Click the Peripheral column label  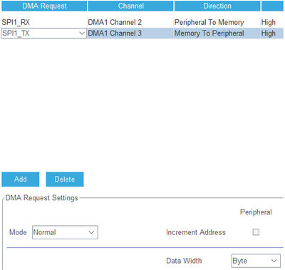pos(256,212)
